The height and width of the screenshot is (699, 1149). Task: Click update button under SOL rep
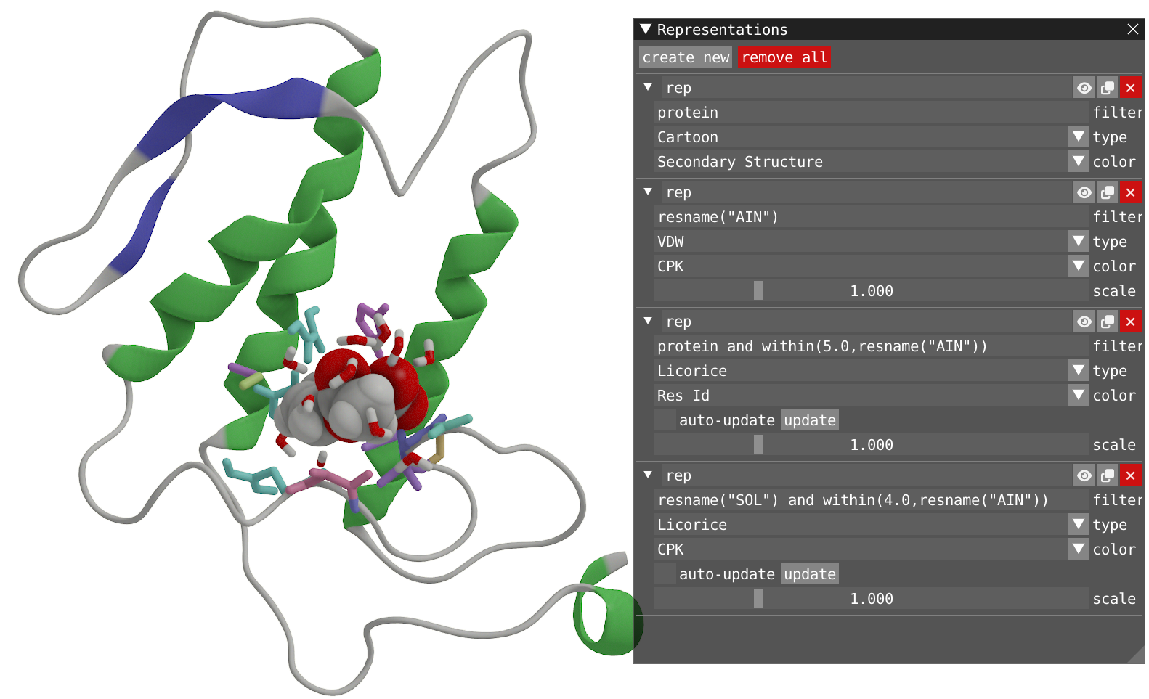point(810,574)
